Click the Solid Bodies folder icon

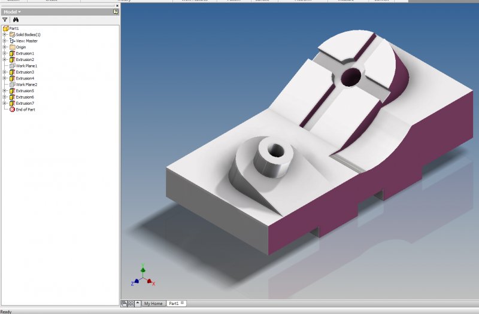(12, 35)
